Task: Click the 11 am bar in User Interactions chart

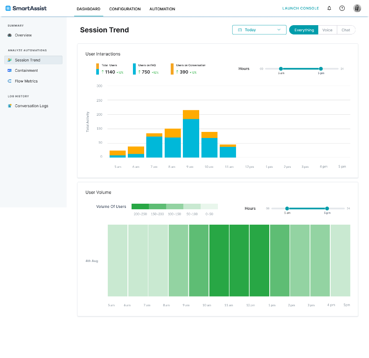Action: tap(228, 151)
